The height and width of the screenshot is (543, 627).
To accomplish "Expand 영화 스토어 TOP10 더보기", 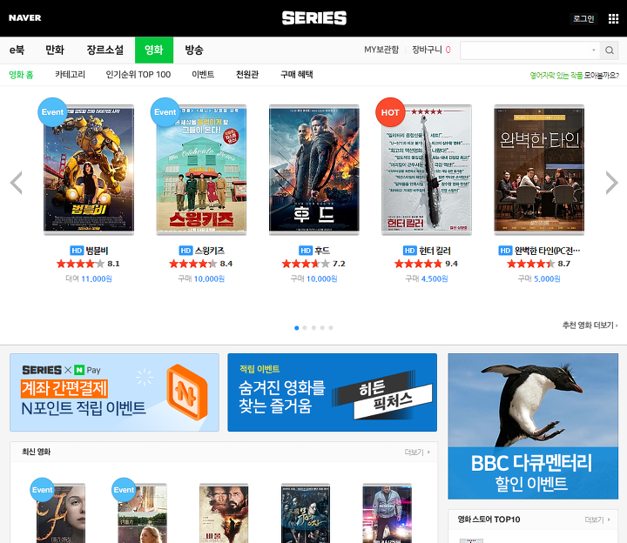I will pyautogui.click(x=597, y=520).
